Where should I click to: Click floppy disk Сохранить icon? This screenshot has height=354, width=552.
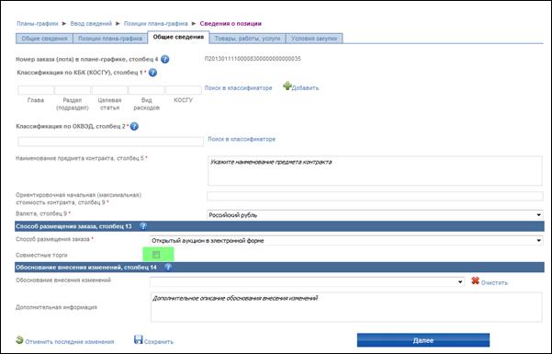139,339
